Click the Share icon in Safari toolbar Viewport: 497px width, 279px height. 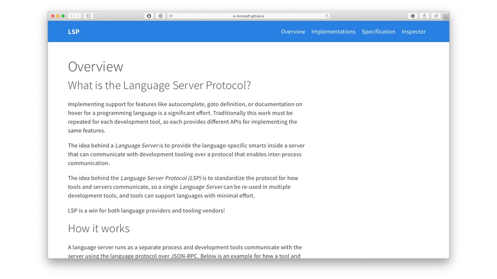[x=424, y=16]
